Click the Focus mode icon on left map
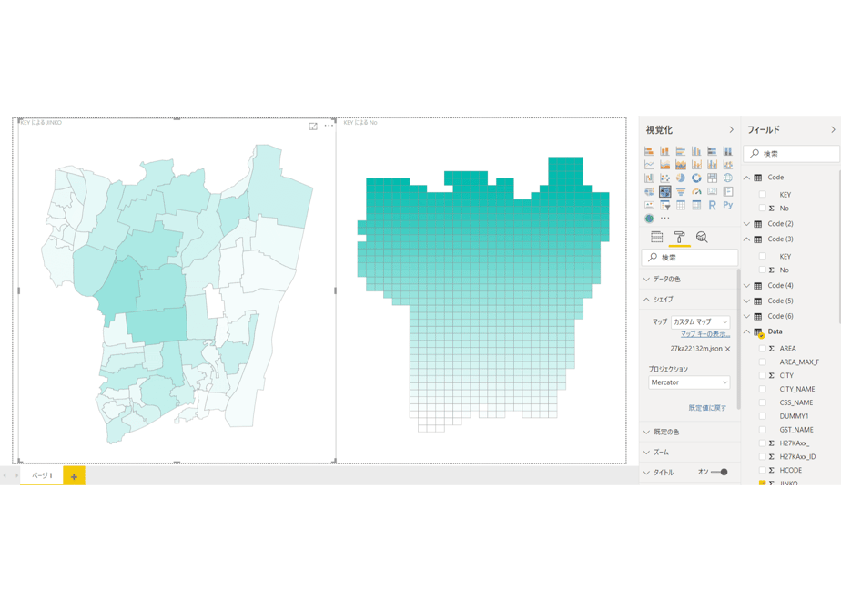This screenshot has width=841, height=601. pyautogui.click(x=313, y=126)
